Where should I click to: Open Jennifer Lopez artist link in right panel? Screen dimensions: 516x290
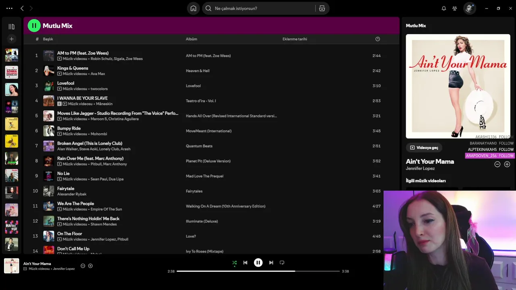(x=420, y=168)
